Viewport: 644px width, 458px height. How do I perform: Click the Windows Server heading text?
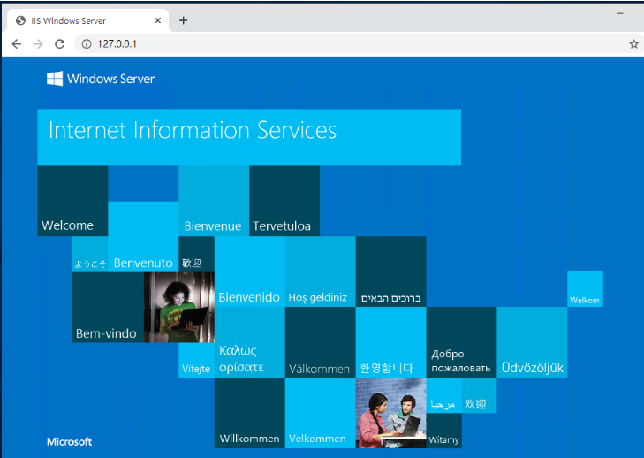tap(111, 79)
